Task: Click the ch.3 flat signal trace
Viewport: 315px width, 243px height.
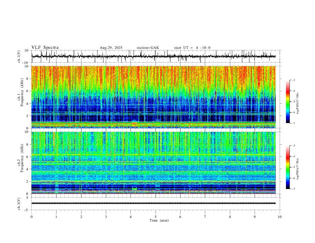Action: pos(154,203)
